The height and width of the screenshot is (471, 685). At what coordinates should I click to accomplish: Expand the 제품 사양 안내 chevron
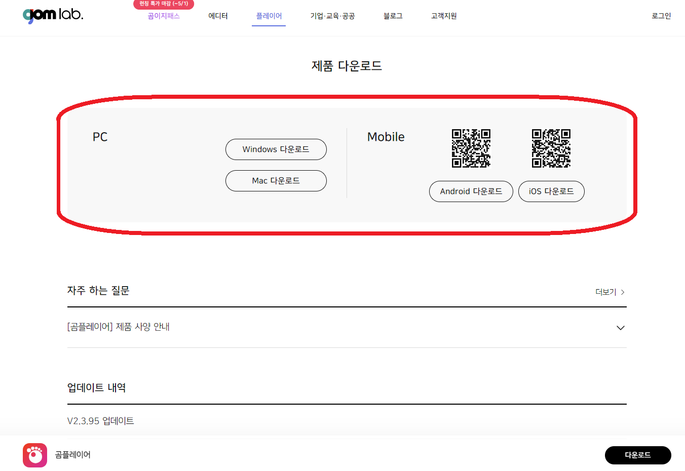(621, 328)
